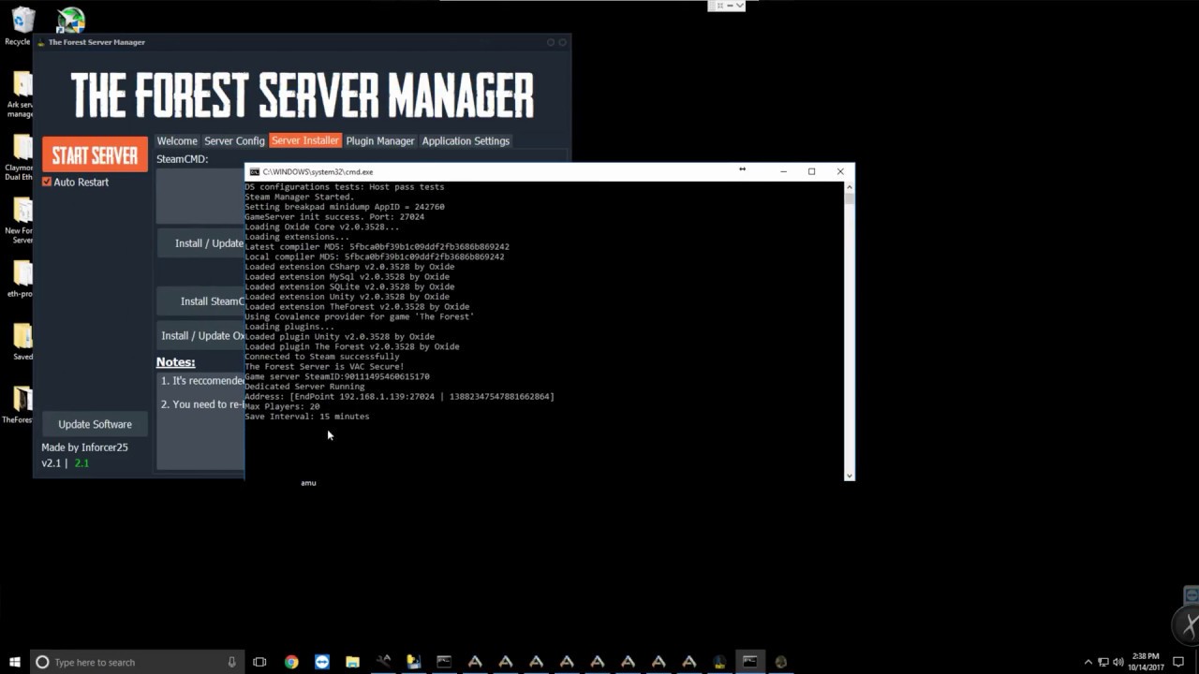Click the green 2.1 version number
The image size is (1199, 674).
click(81, 463)
